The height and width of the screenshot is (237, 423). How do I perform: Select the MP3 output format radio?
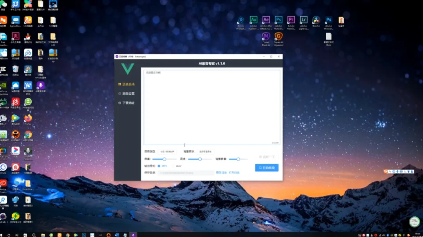point(163,166)
